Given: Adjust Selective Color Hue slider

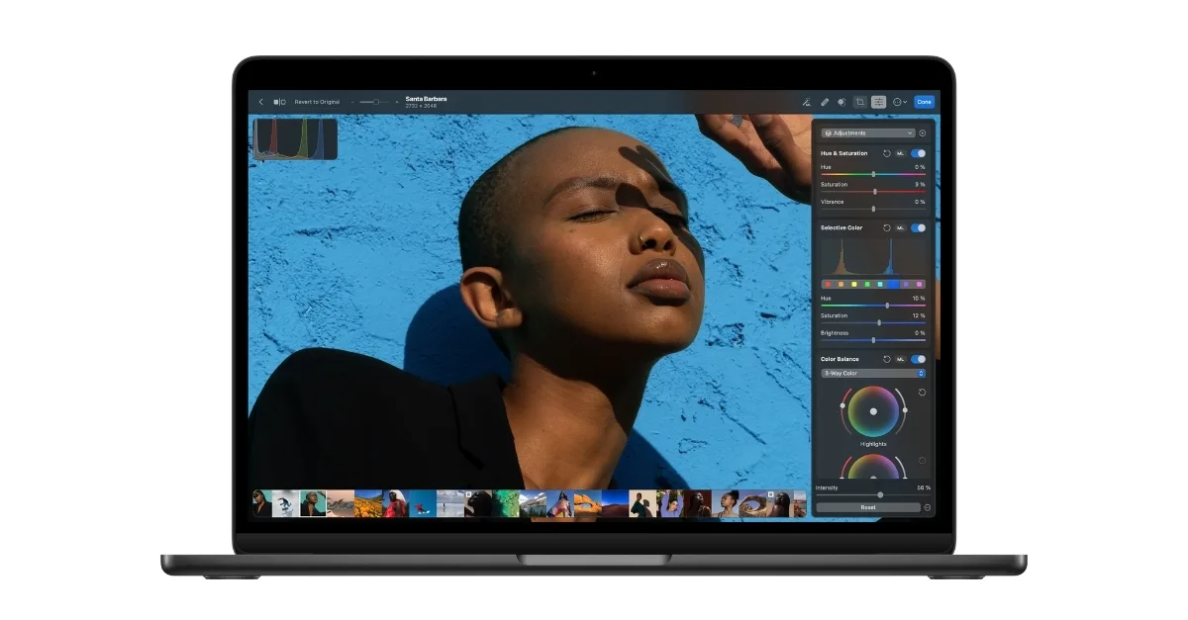Looking at the screenshot, I should (873, 306).
